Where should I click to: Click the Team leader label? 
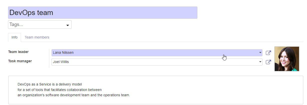click(x=18, y=52)
